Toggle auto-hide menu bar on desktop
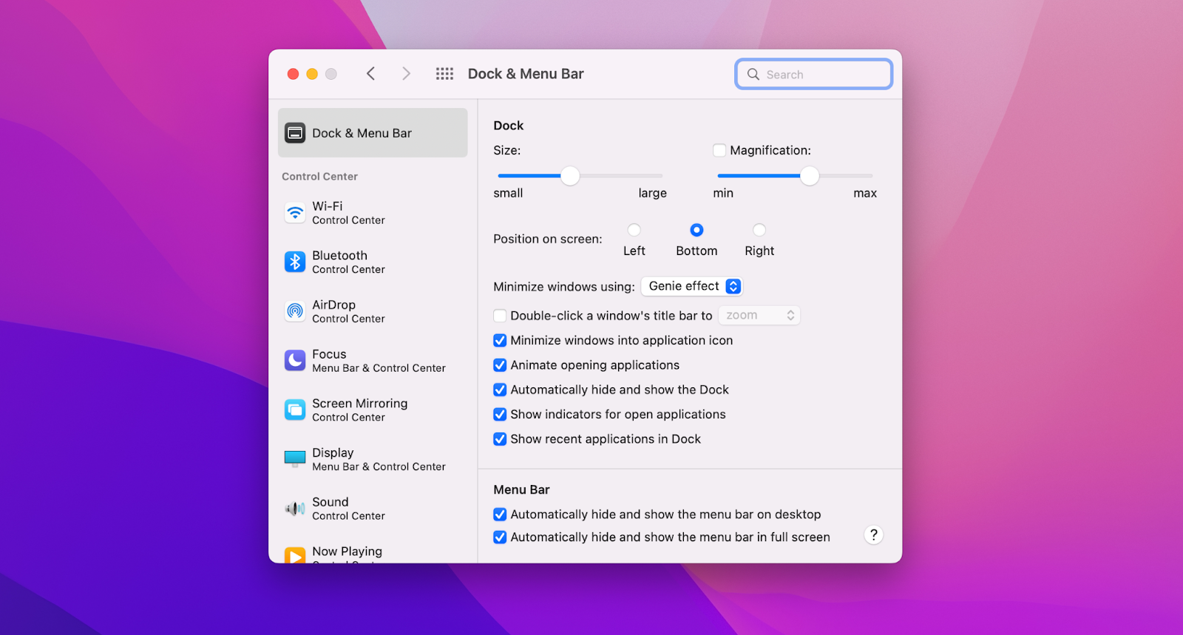The image size is (1183, 635). (x=500, y=515)
